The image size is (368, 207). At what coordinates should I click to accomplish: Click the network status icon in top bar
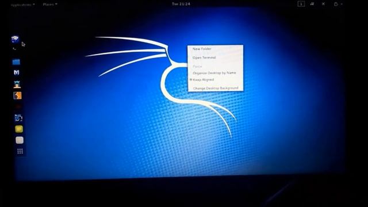point(312,4)
